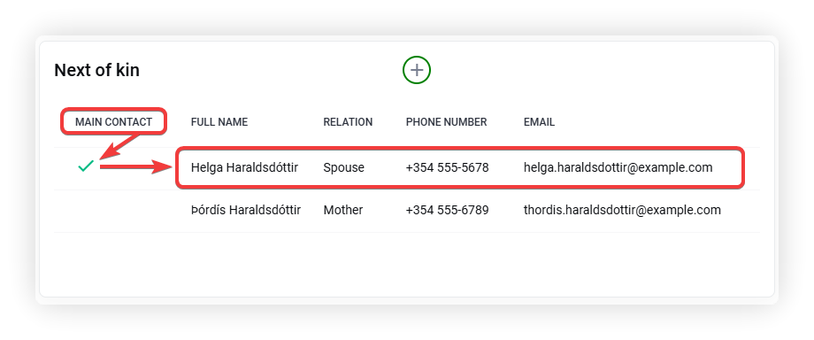Click the Spouse relation cell

(343, 168)
